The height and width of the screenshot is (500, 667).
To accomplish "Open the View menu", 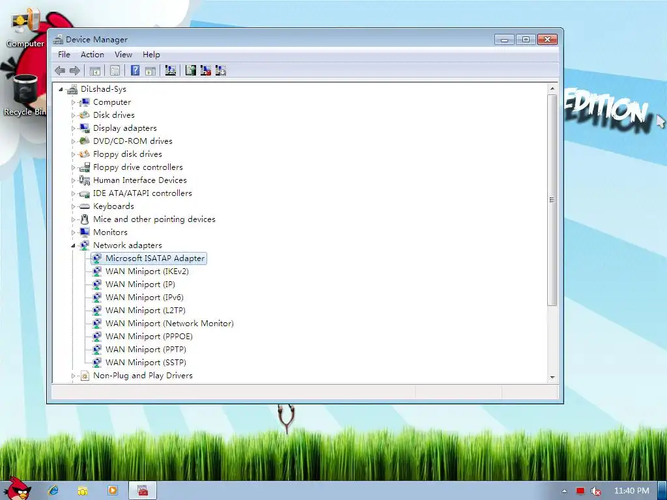I will pyautogui.click(x=123, y=55).
